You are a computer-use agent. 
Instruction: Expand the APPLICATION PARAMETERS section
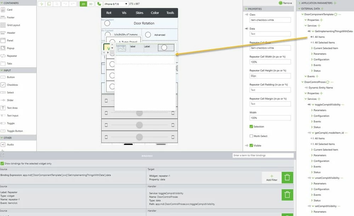(299, 3)
